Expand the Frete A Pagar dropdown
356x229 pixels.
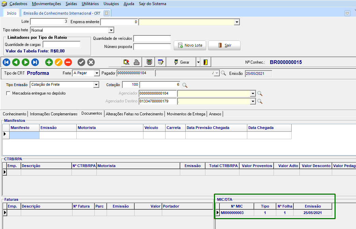[x=96, y=73]
